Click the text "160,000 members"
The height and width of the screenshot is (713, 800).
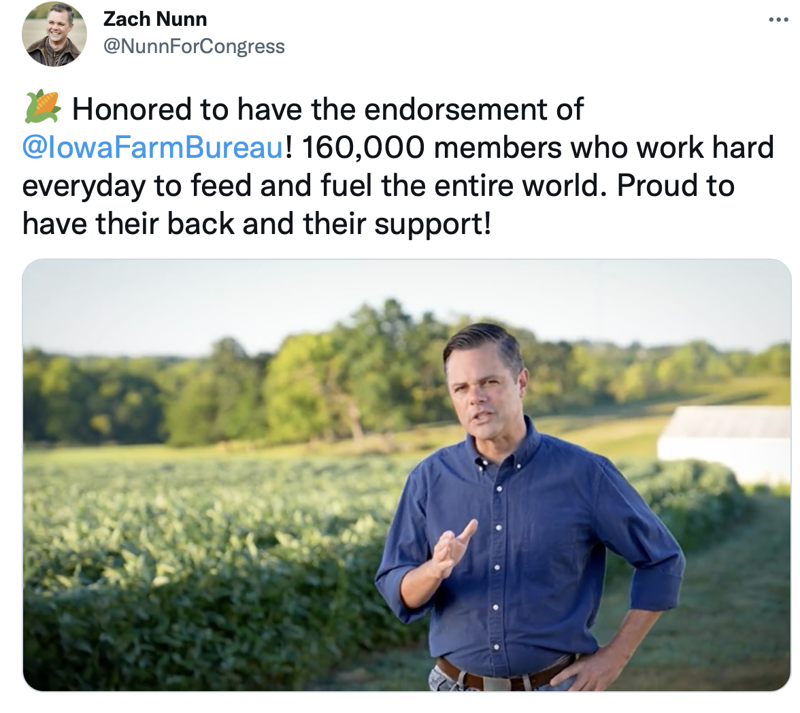(x=432, y=148)
